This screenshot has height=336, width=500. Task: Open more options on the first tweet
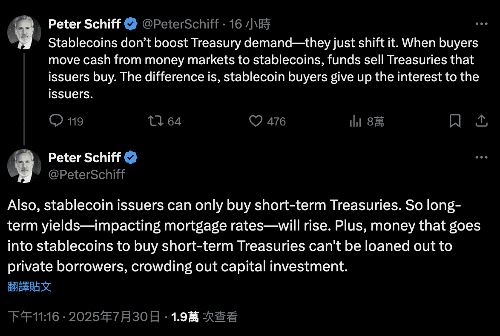click(x=482, y=24)
